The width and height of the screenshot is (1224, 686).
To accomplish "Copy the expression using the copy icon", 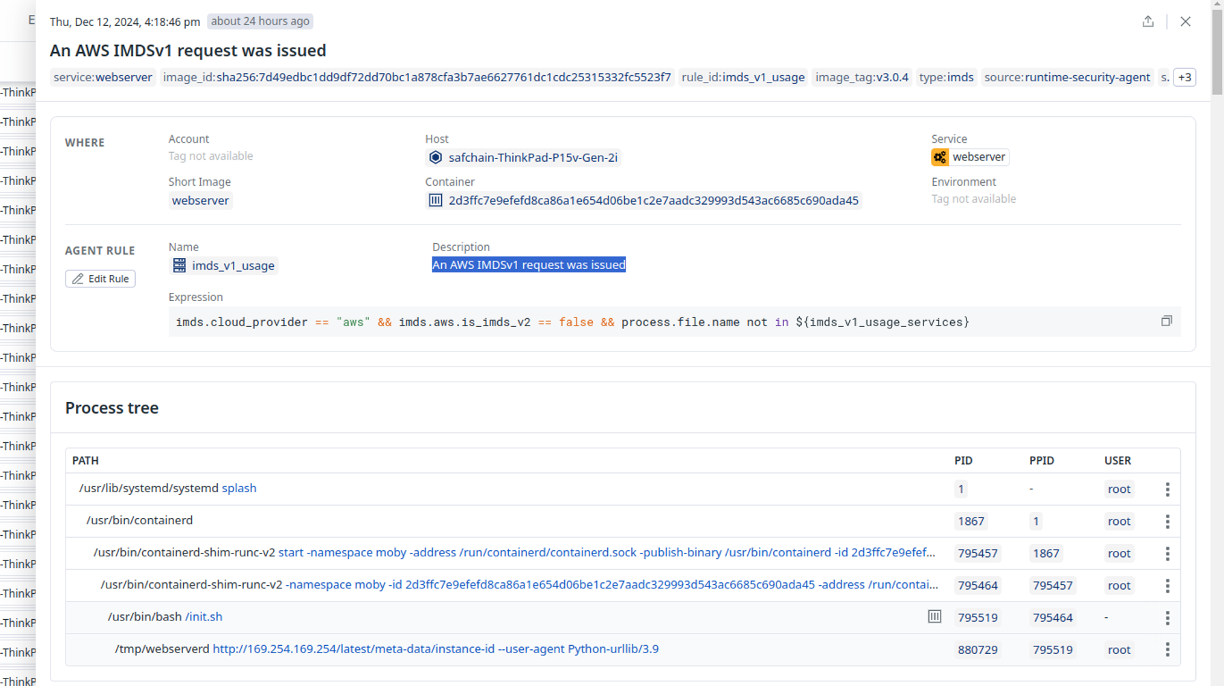I will [1166, 321].
